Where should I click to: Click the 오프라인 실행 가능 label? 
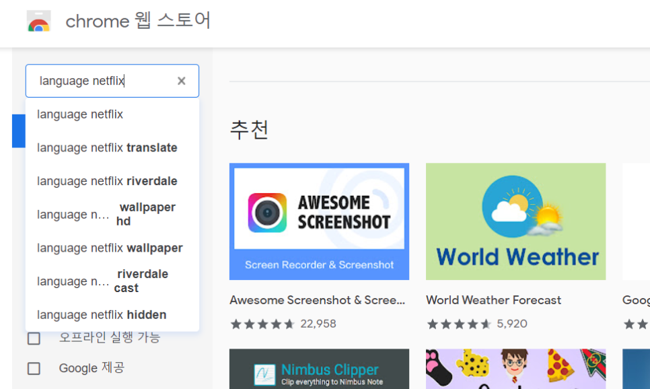click(110, 338)
